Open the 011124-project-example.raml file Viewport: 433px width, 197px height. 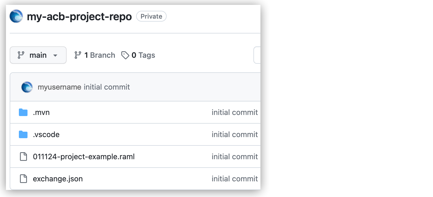84,157
